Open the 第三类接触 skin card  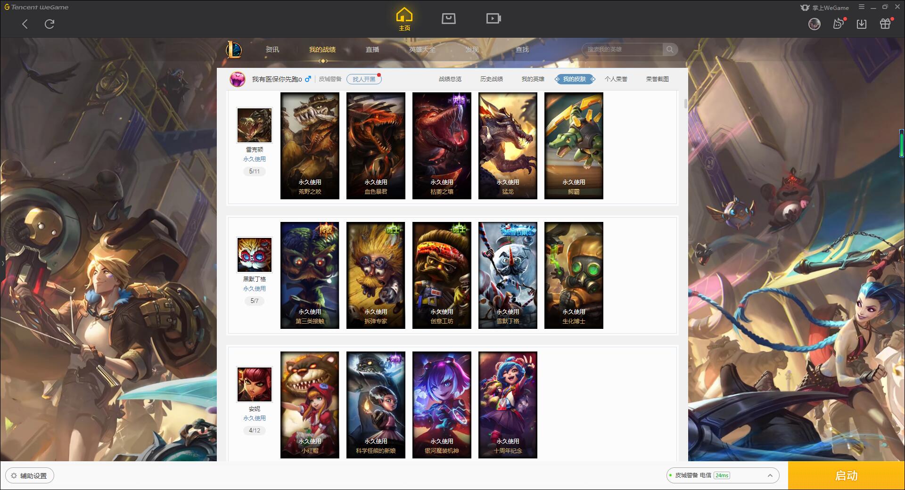coord(310,275)
